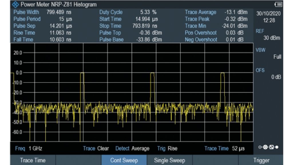Click the Rohde & Schwarz logo icon

point(16,5)
